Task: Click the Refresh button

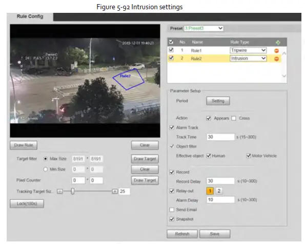Action: 182,234
